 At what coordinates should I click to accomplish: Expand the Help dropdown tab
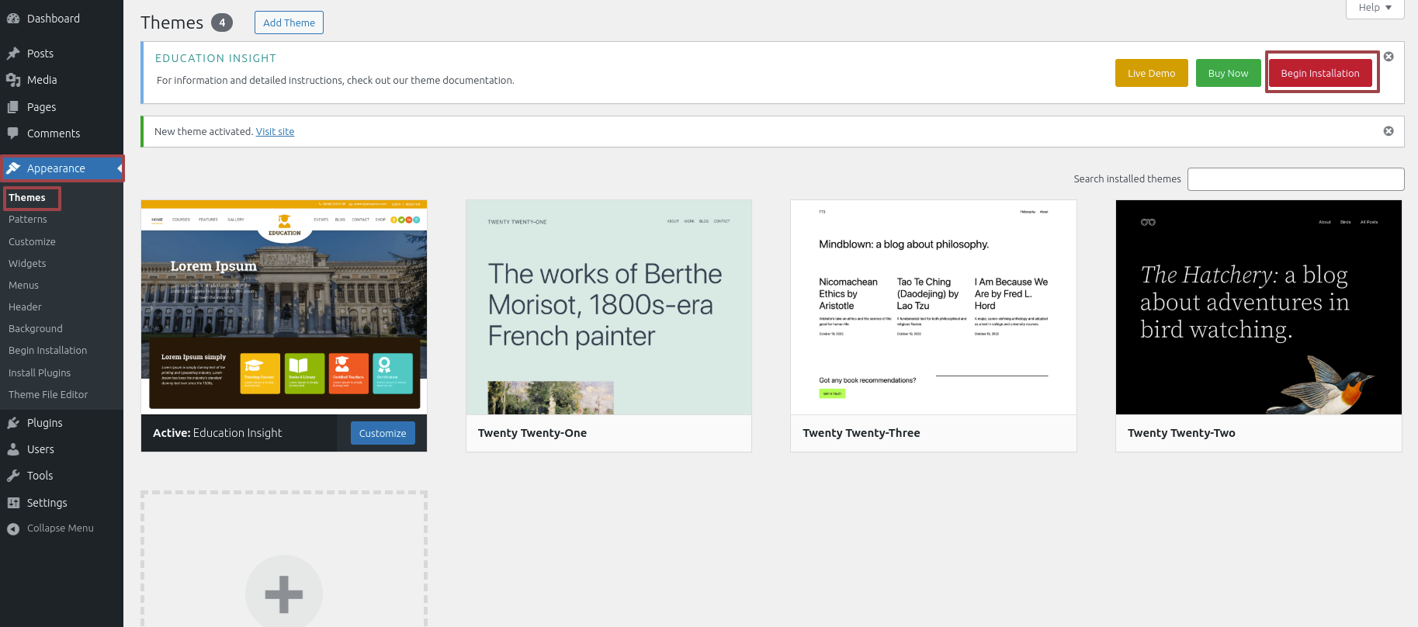pos(1375,8)
